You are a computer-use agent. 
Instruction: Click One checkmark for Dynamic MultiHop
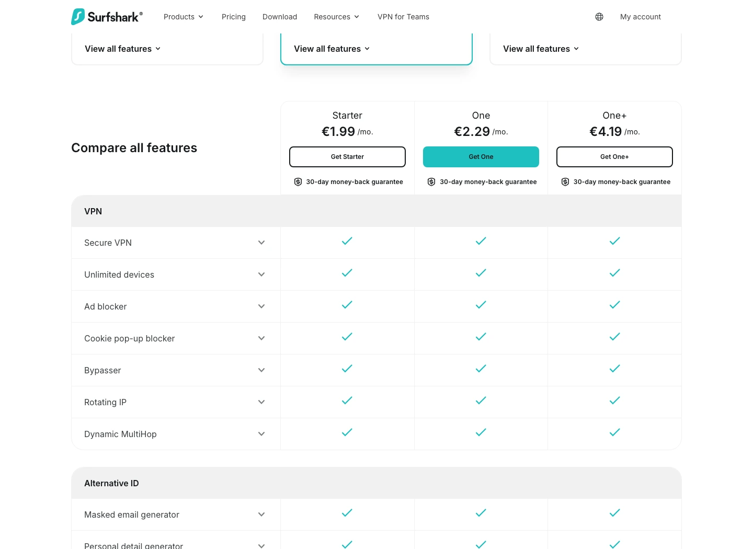pyautogui.click(x=481, y=432)
